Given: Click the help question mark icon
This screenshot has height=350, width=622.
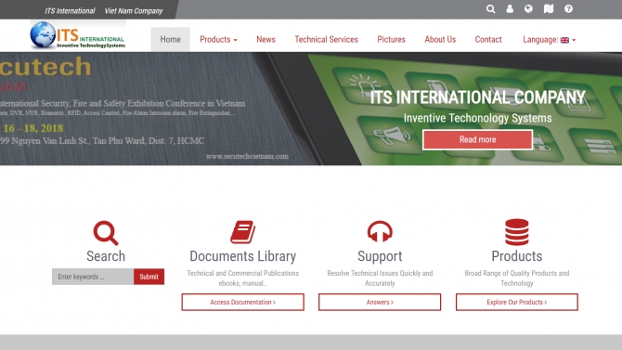Looking at the screenshot, I should click(x=568, y=8).
